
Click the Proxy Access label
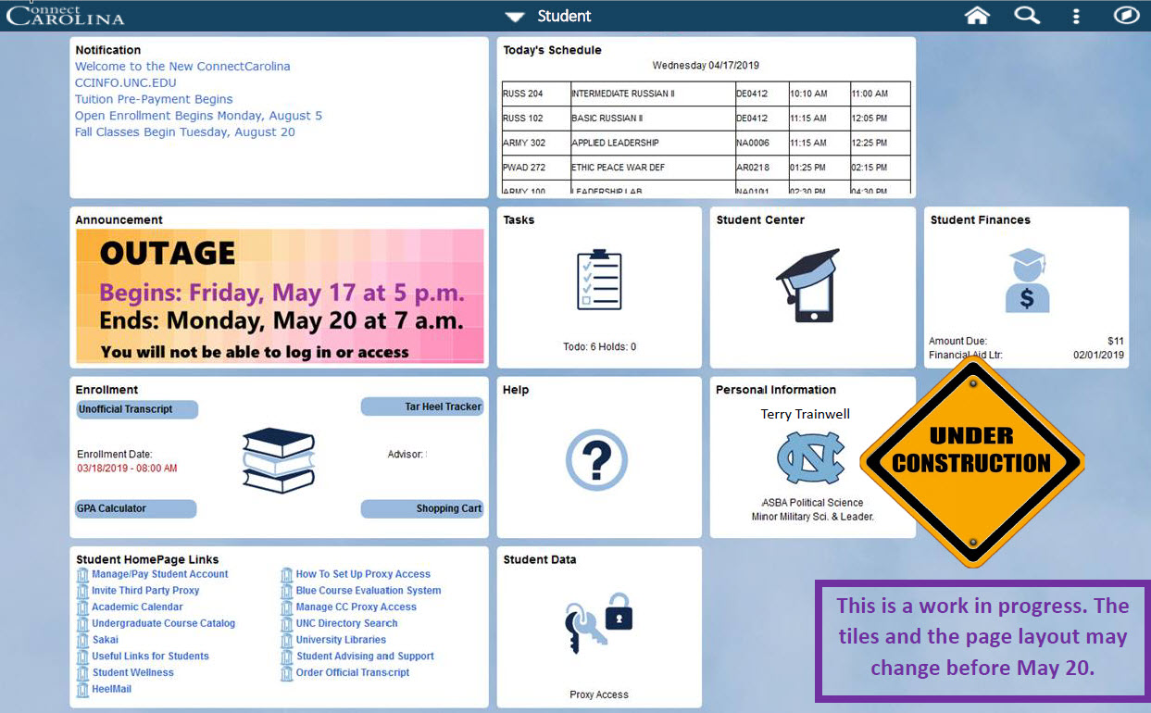tap(599, 694)
